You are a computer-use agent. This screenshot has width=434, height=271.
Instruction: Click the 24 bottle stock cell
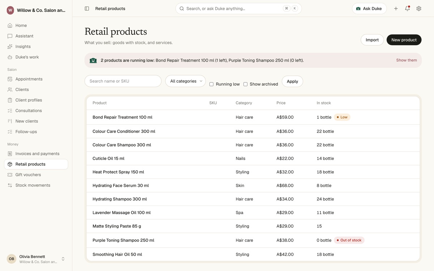325,199
